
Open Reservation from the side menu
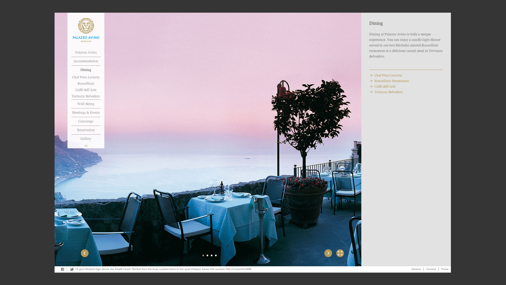click(x=86, y=130)
